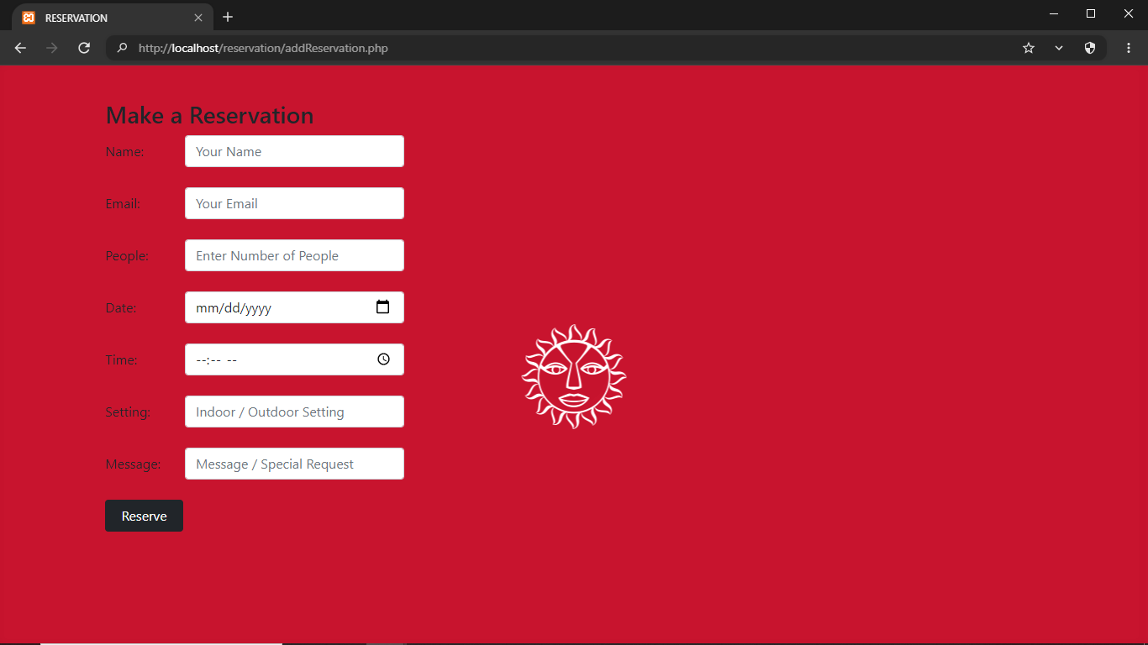This screenshot has height=645, width=1148.
Task: Open the browser three-dot menu
Action: pyautogui.click(x=1129, y=48)
